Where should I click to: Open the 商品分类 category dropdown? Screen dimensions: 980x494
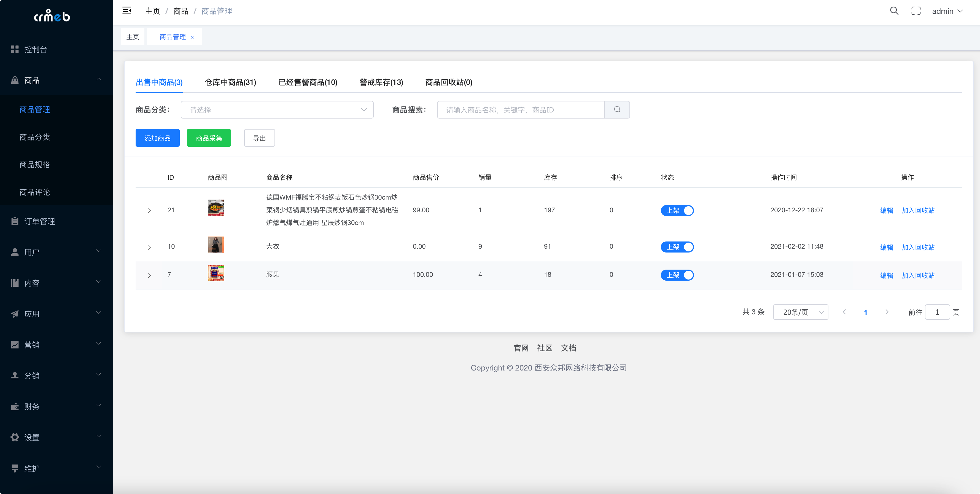tap(277, 110)
